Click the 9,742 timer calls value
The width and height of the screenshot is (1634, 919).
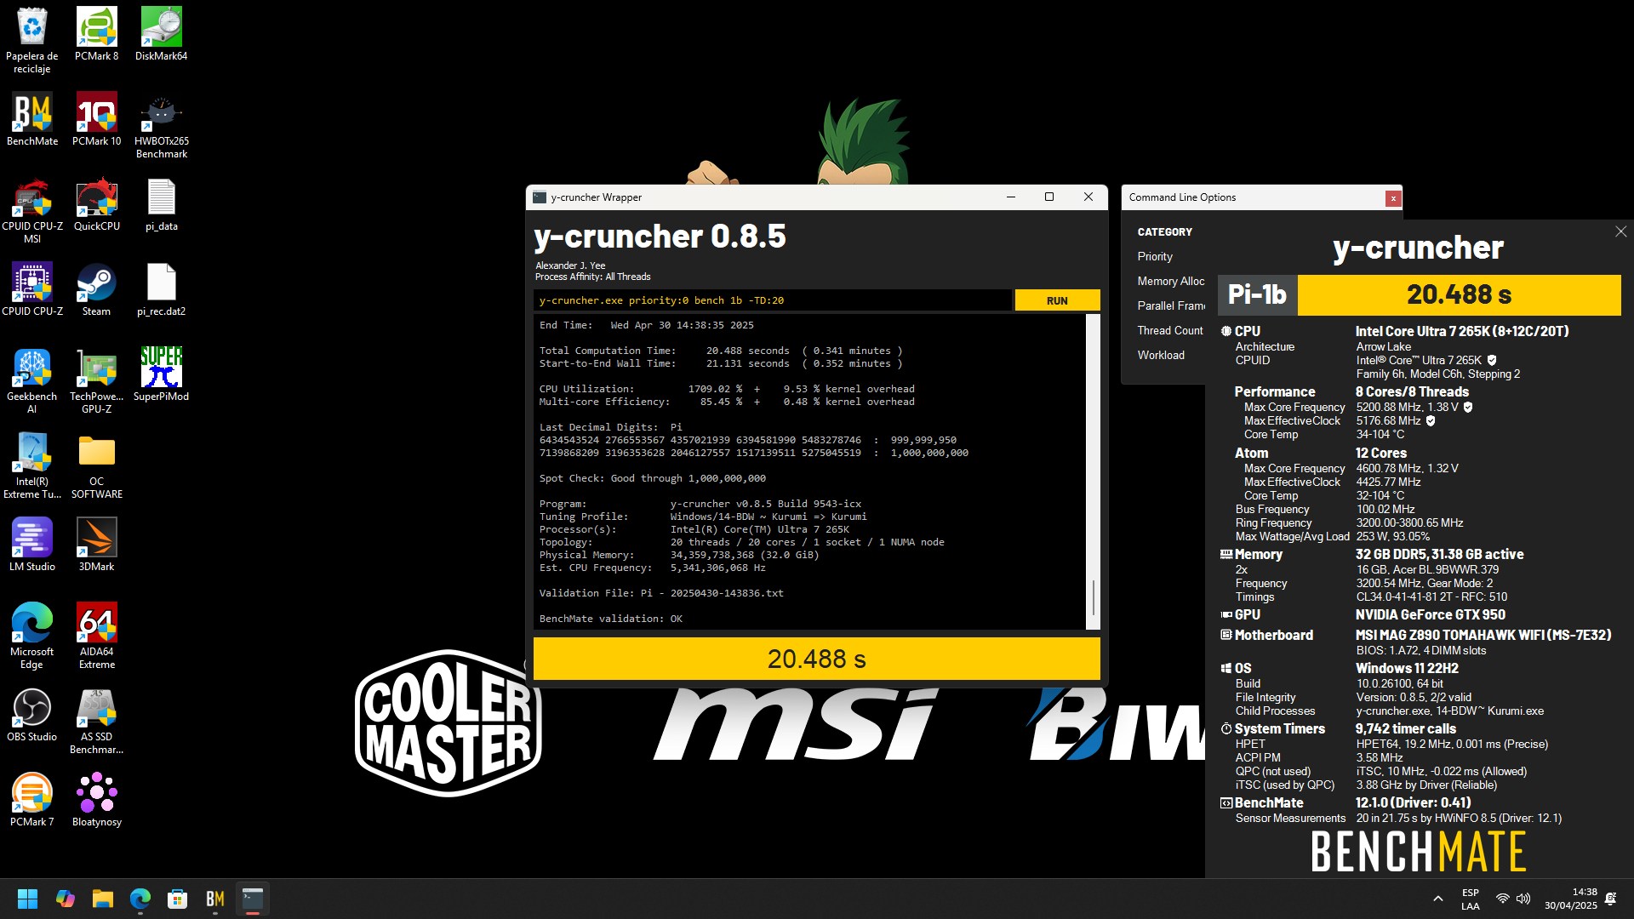pyautogui.click(x=1405, y=728)
